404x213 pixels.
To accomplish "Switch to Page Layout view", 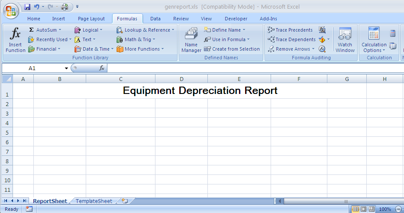I will point(364,209).
